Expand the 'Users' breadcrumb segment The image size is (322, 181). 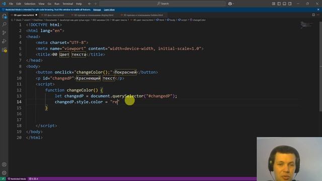[19, 20]
